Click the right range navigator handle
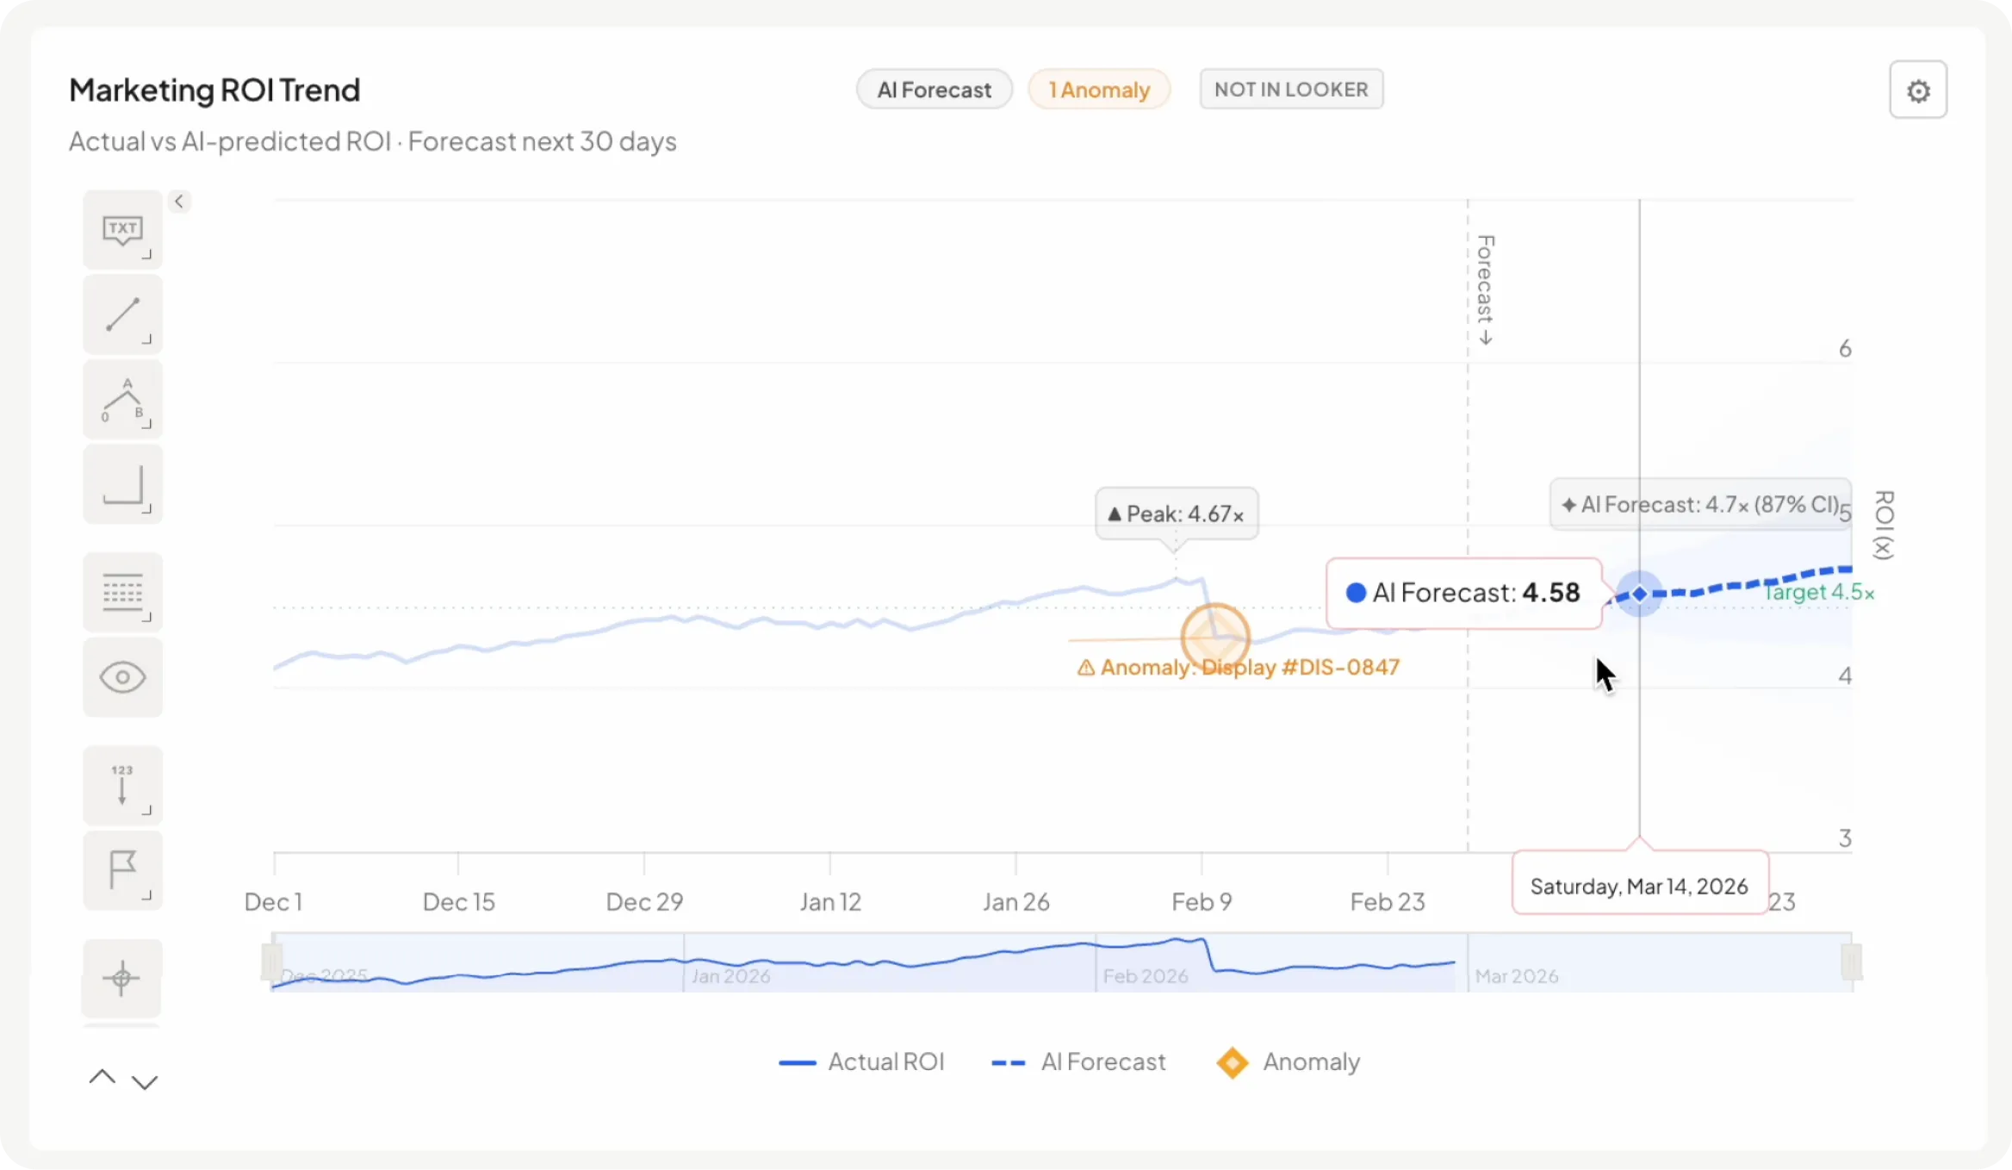2012x1170 pixels. tap(1851, 962)
